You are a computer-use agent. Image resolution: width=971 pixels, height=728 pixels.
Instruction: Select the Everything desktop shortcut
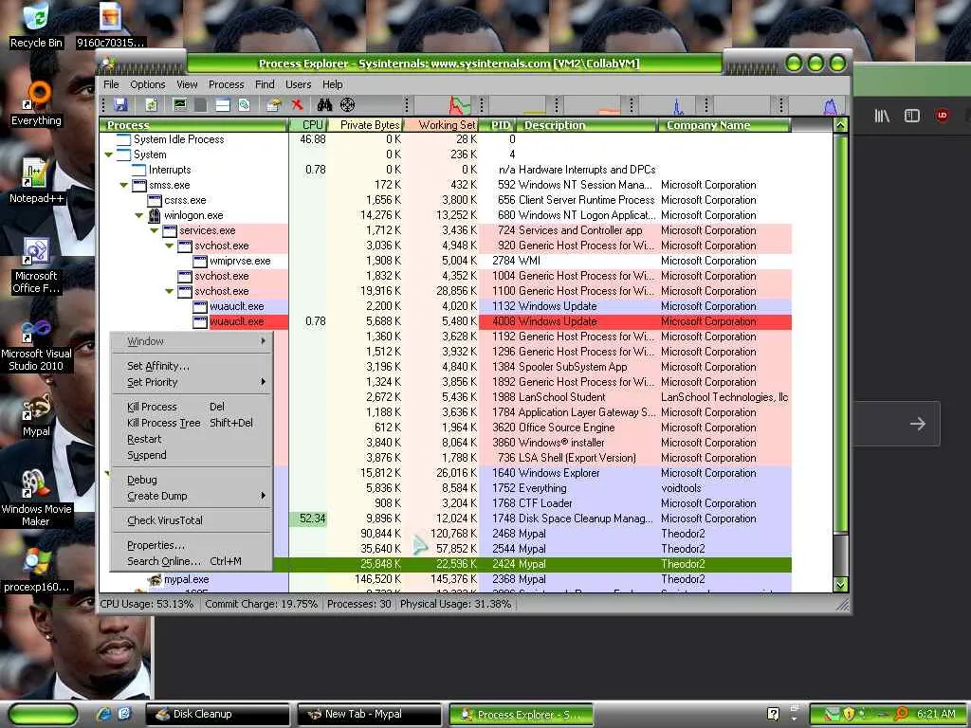pos(36,102)
